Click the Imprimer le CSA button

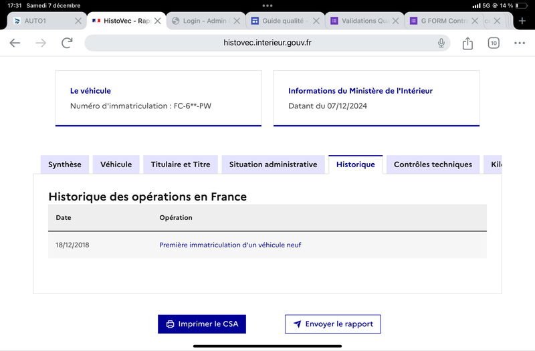[x=202, y=324]
